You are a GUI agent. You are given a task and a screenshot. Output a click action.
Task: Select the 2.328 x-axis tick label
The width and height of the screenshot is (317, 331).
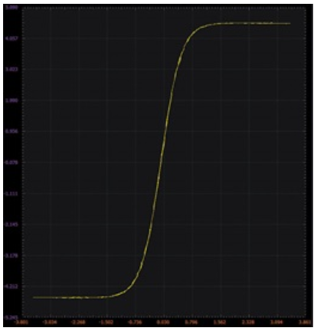pyautogui.click(x=248, y=323)
